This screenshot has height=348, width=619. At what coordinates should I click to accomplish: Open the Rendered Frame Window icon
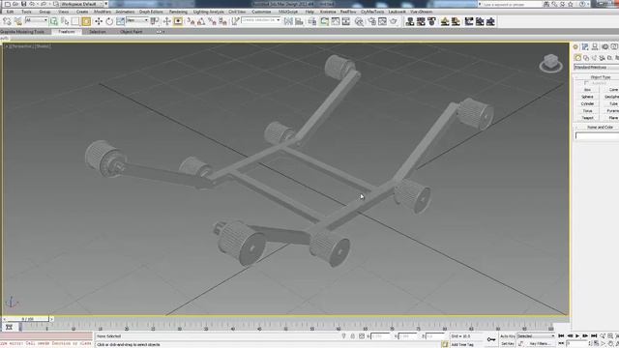[x=382, y=21]
